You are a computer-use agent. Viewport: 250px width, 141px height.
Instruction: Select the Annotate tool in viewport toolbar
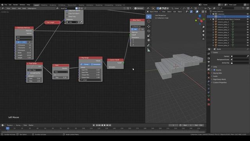[x=148, y=45]
